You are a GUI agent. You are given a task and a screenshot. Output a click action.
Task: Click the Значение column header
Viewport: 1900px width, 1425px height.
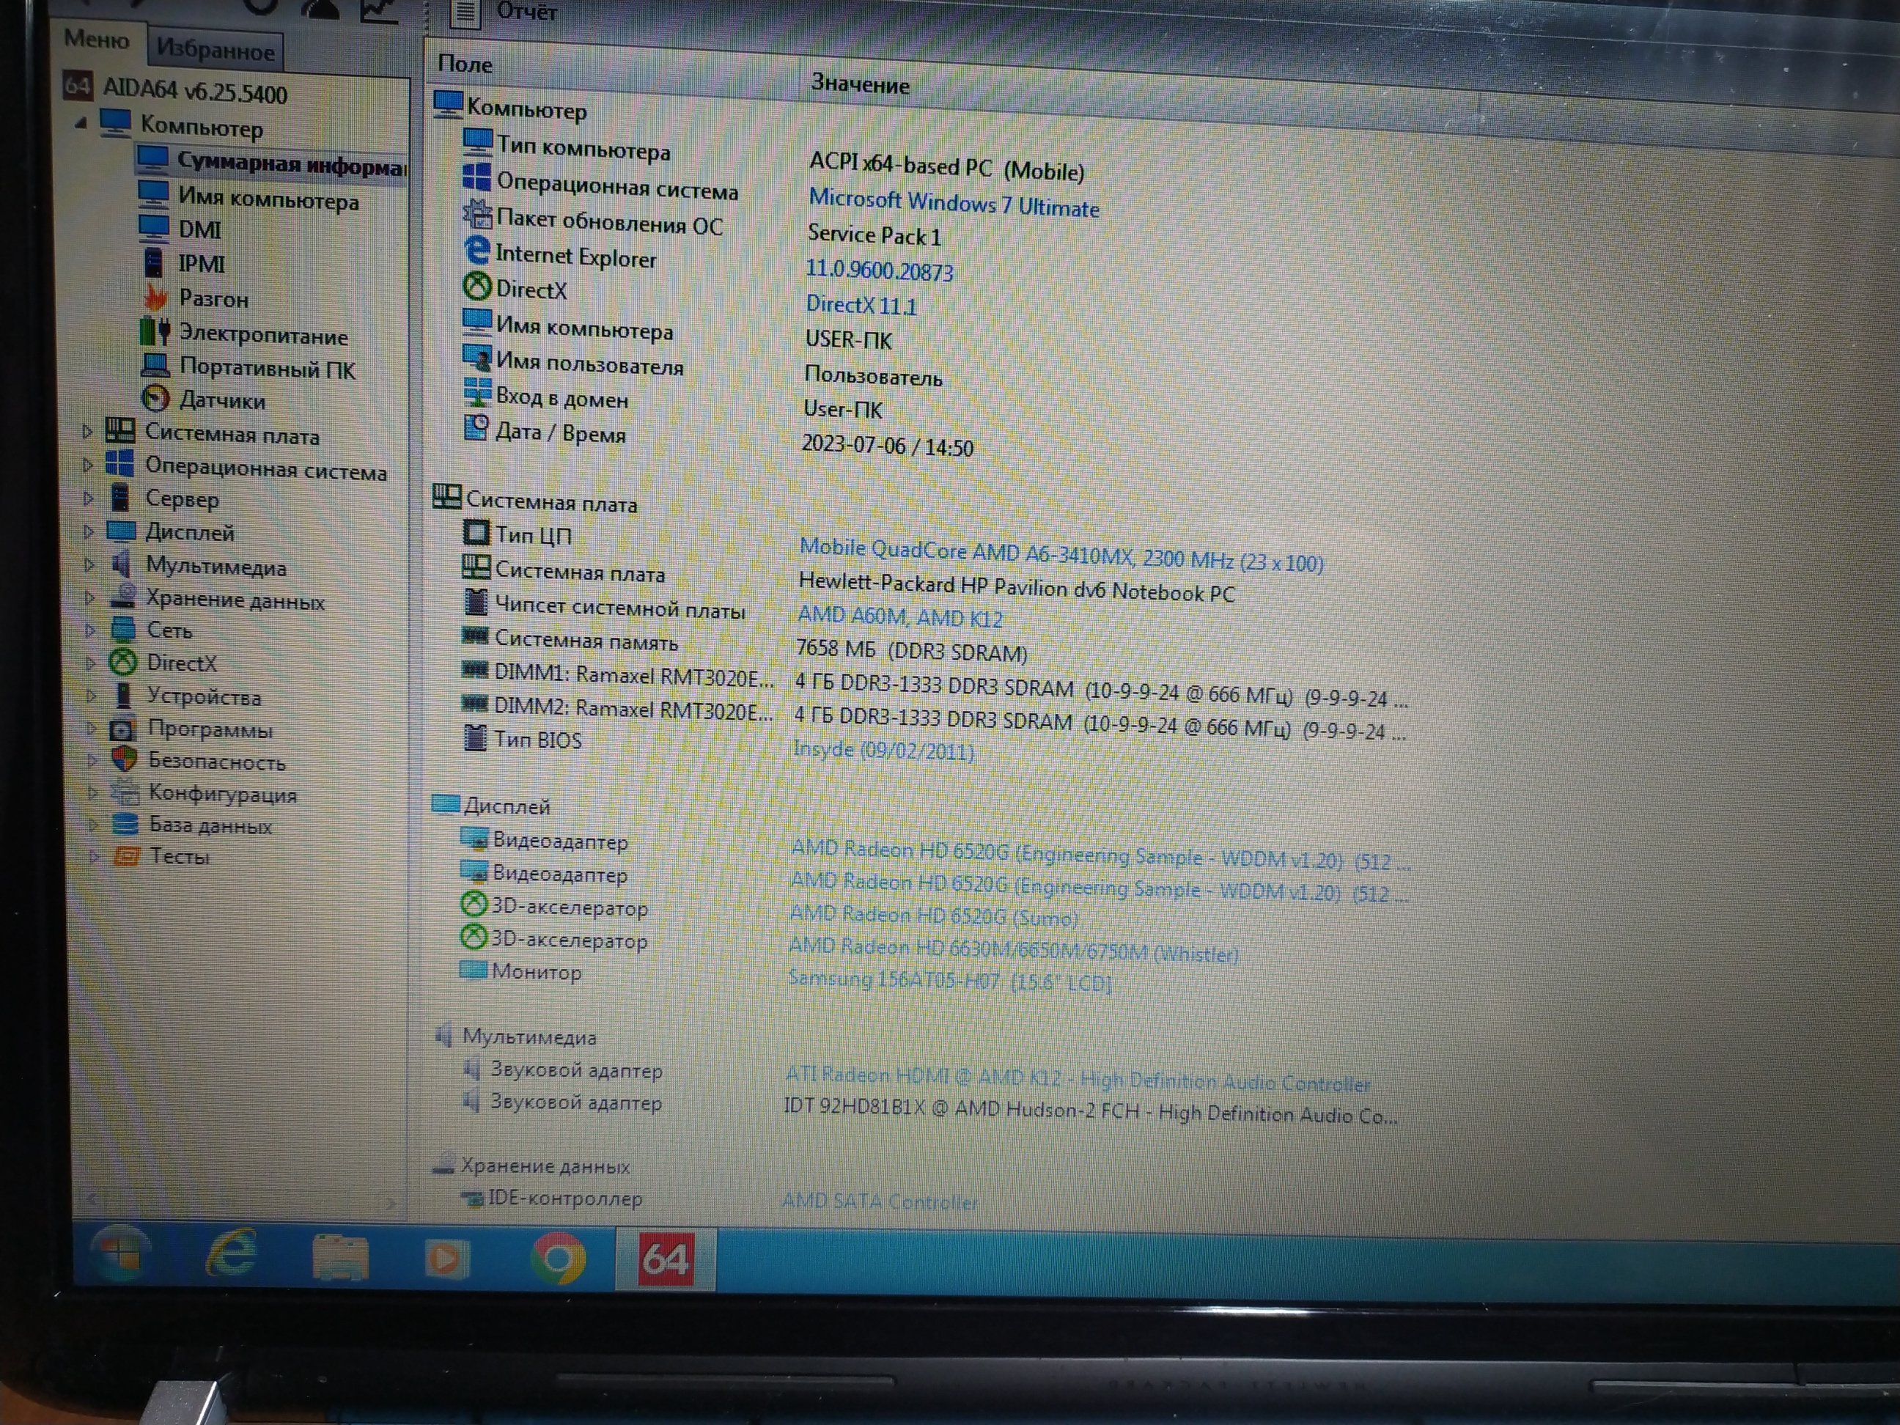point(860,84)
